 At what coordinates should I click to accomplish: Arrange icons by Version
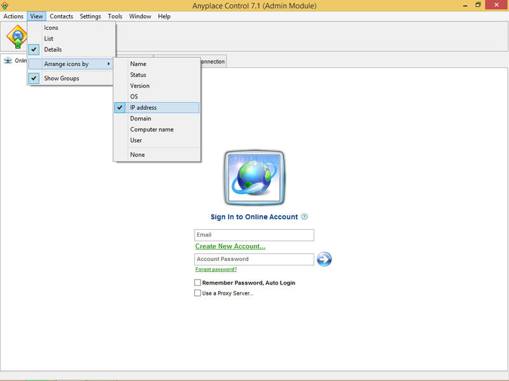pyautogui.click(x=157, y=86)
